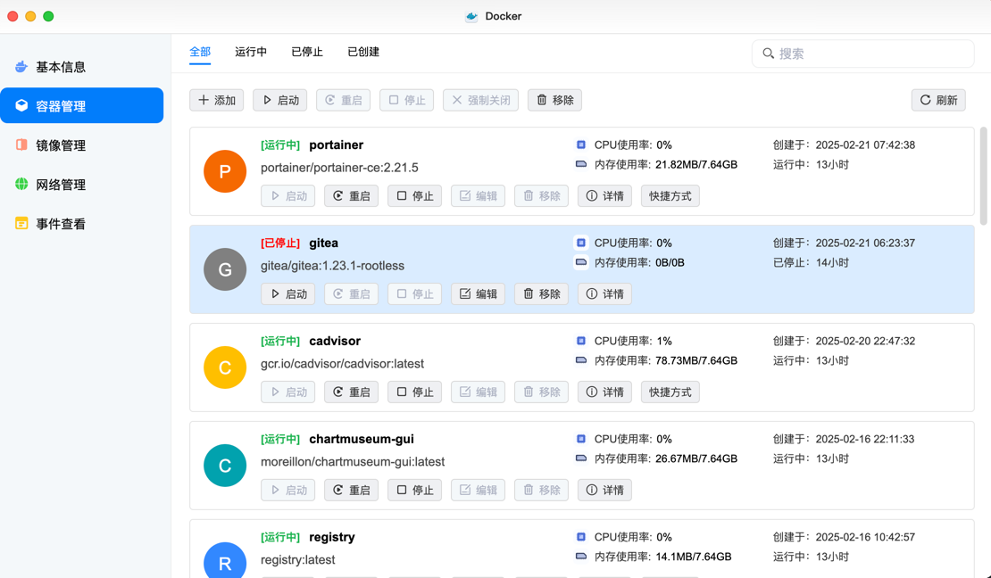This screenshot has width=991, height=578.
Task: Click the text "moreillon/chartmuseum-gui:latest"
Action: click(x=353, y=461)
